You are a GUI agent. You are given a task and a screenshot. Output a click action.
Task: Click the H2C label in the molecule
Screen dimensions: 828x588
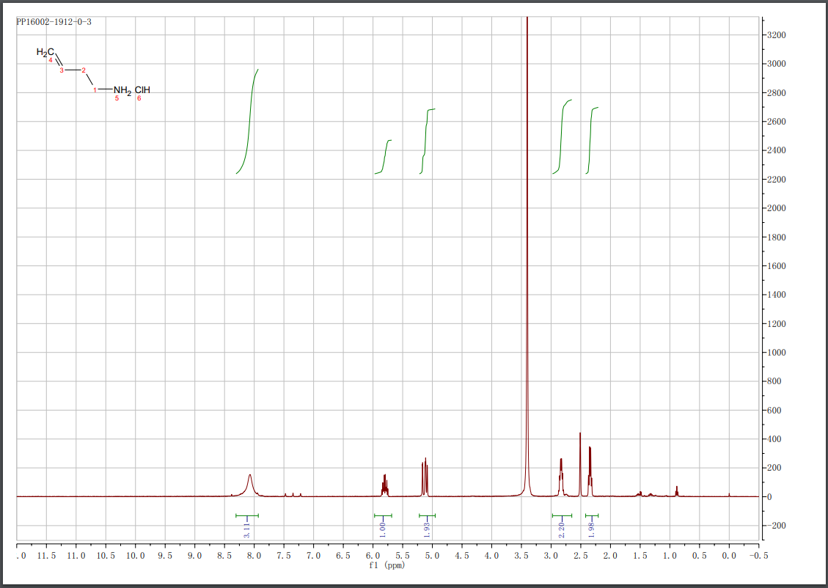[45, 52]
